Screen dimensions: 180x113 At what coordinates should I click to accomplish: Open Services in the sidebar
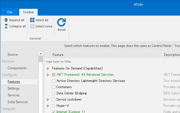click(x=13, y=95)
